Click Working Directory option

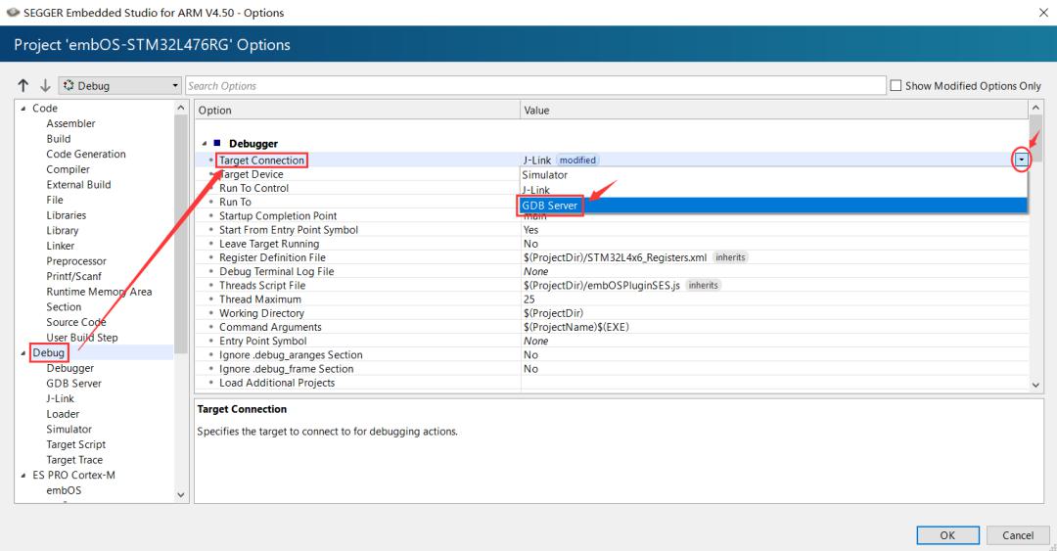[x=261, y=313]
